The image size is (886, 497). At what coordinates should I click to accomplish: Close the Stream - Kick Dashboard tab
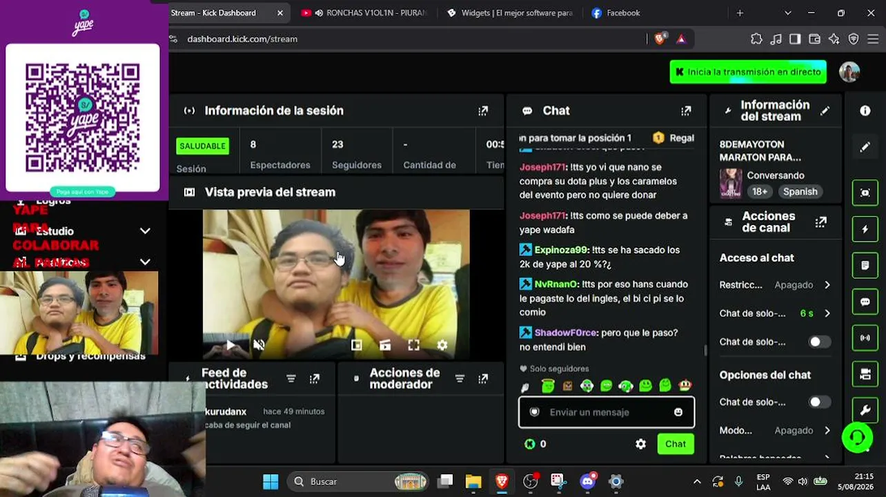[x=280, y=12]
